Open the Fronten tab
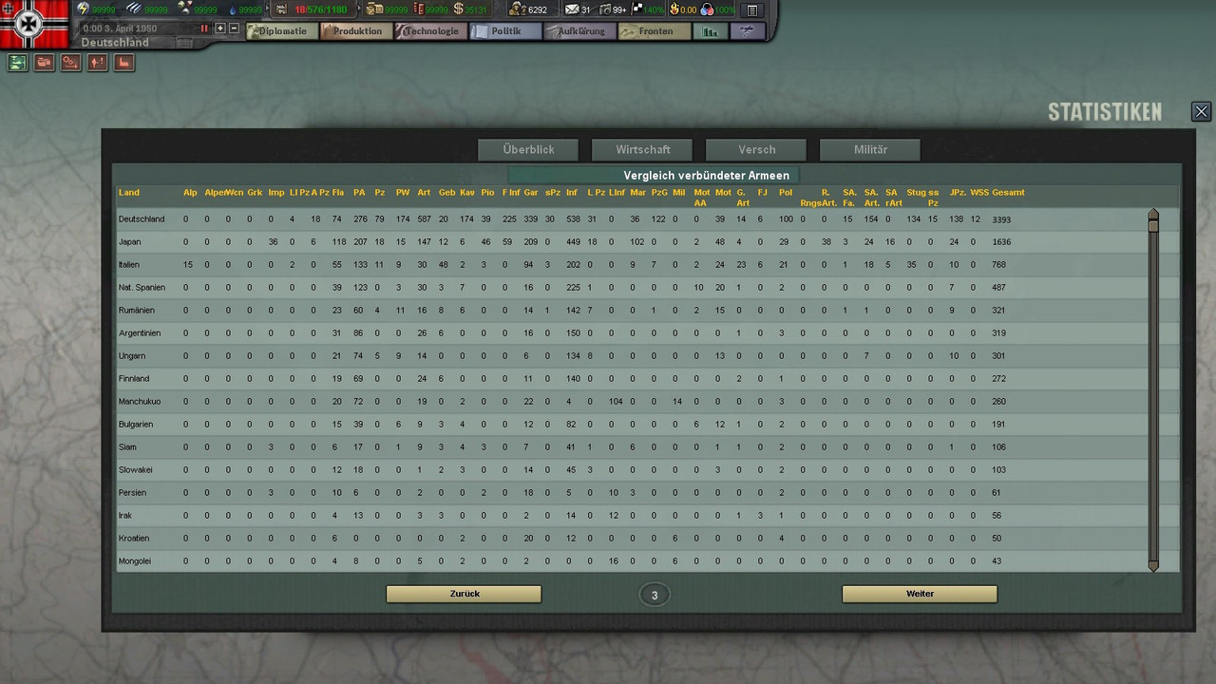The height and width of the screenshot is (684, 1216). (654, 31)
